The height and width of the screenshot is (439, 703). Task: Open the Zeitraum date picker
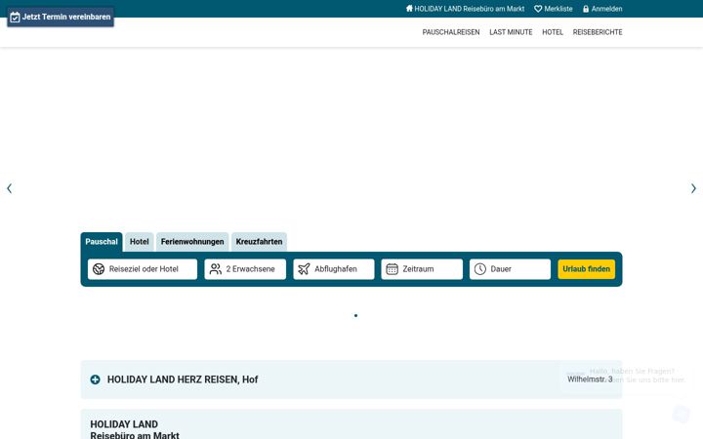click(422, 269)
